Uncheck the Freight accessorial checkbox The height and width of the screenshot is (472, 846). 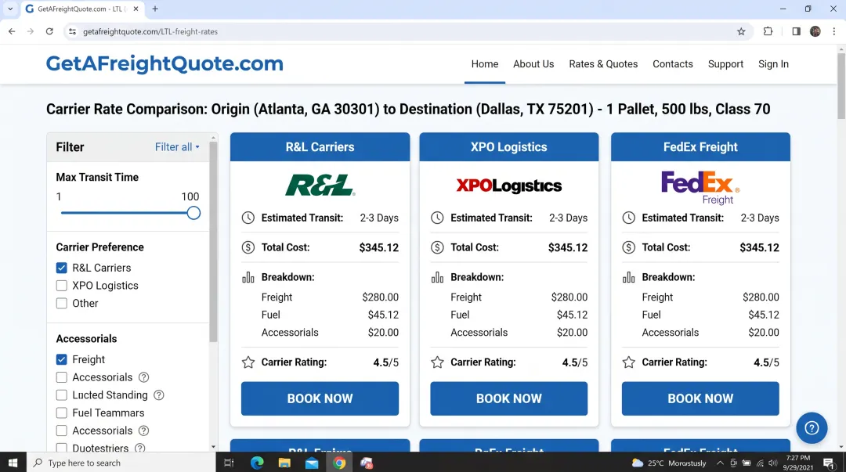(x=62, y=360)
